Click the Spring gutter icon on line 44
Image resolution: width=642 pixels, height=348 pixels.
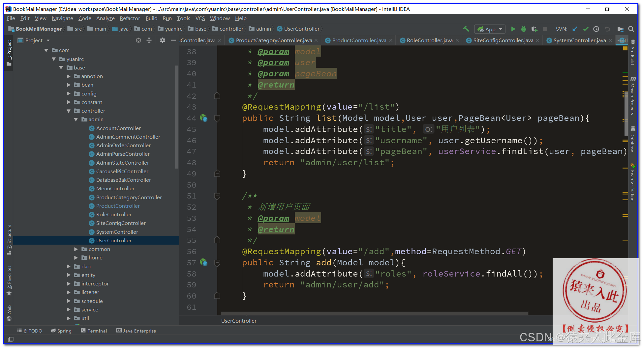coord(203,118)
